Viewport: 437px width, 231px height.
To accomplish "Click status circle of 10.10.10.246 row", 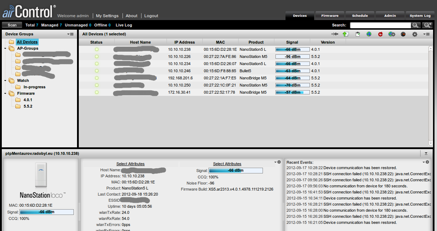I will coord(97,71).
